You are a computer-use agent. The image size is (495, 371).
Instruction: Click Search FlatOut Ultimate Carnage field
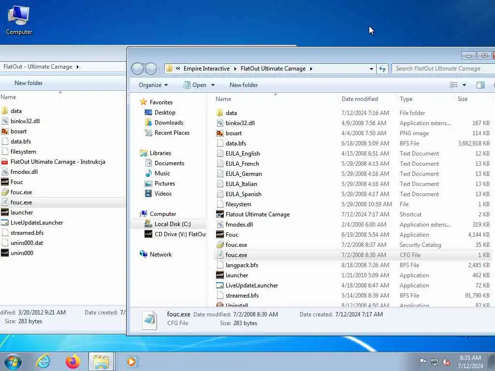coord(443,69)
